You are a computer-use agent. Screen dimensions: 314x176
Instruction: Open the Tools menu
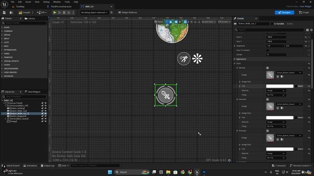coord(67,2)
